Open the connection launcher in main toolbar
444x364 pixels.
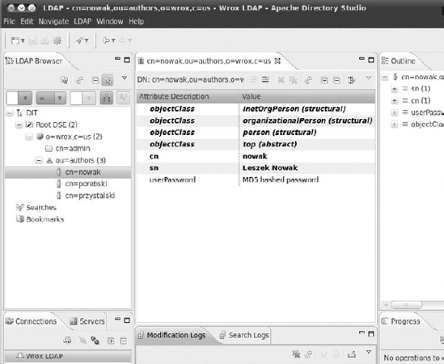[82, 40]
